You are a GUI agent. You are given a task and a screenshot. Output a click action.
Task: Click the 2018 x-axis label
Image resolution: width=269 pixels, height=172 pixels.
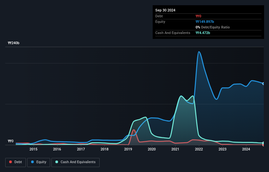(105, 149)
